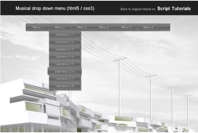Image resolution: width=198 pixels, height=133 pixels.
Task: Click empty end segment of menu bar
Action: [x=165, y=27]
